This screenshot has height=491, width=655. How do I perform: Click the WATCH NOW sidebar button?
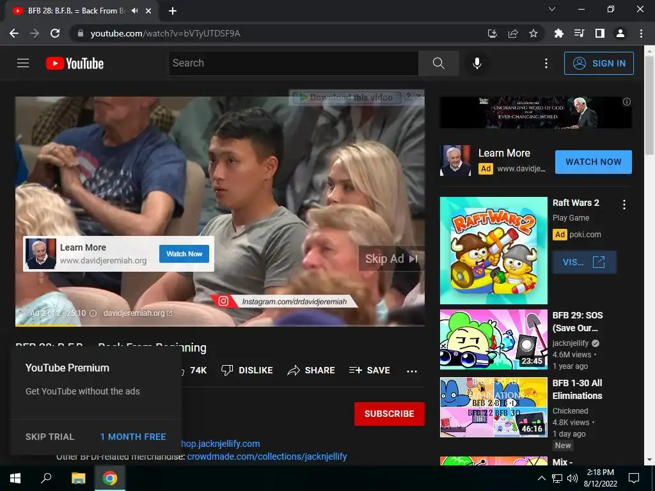(593, 162)
